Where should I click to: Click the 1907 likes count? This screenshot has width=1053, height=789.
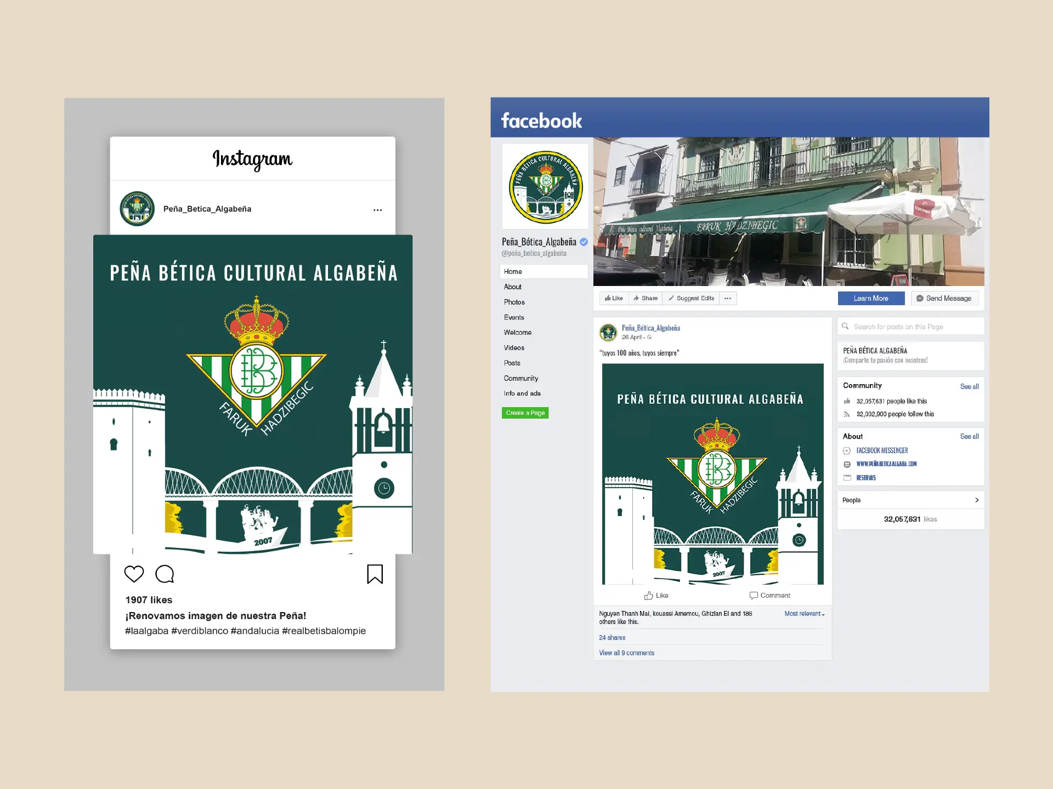149,600
